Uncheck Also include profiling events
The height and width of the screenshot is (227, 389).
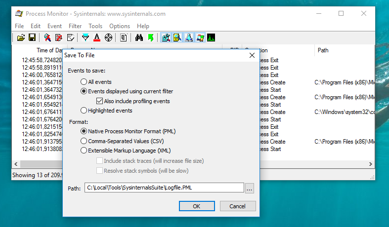(x=99, y=101)
